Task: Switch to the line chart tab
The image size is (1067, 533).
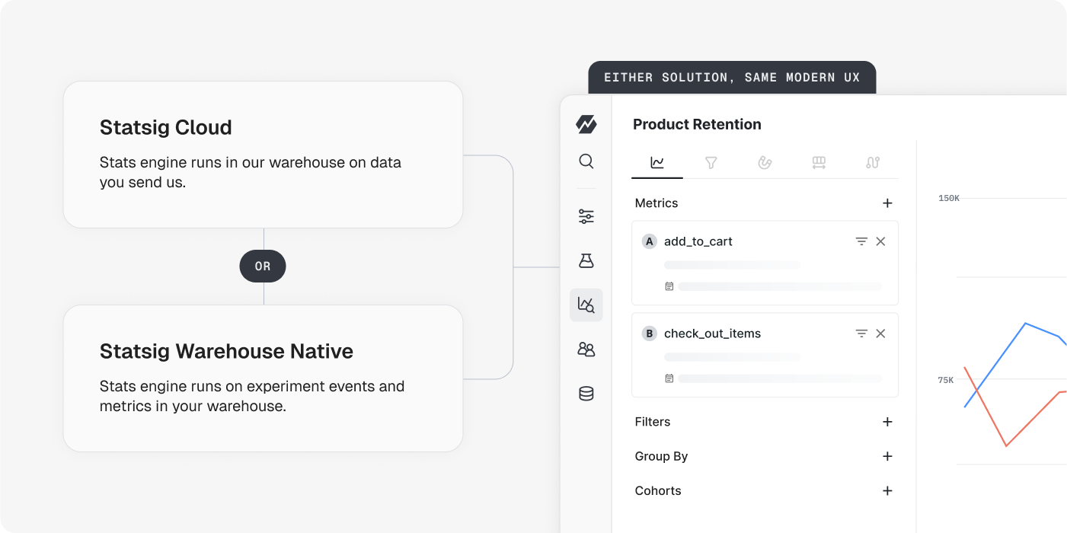Action: tap(657, 162)
